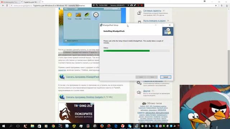Image resolution: width=230 pixels, height=129 pixels.
Task: Open the "Сетевые гаджеты" category link
Action: point(152,11)
